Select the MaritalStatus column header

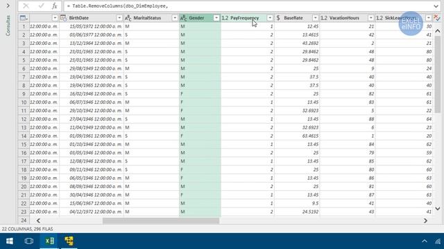coord(147,18)
